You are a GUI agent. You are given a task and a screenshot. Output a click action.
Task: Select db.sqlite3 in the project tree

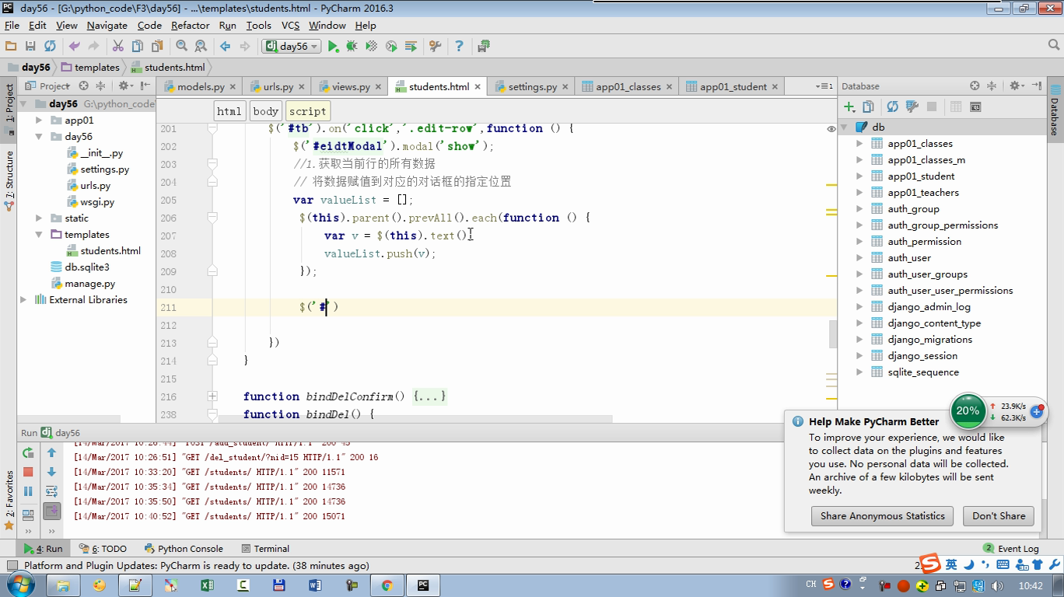(86, 267)
